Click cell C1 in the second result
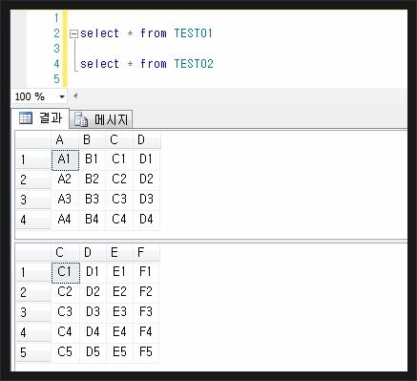 66,272
